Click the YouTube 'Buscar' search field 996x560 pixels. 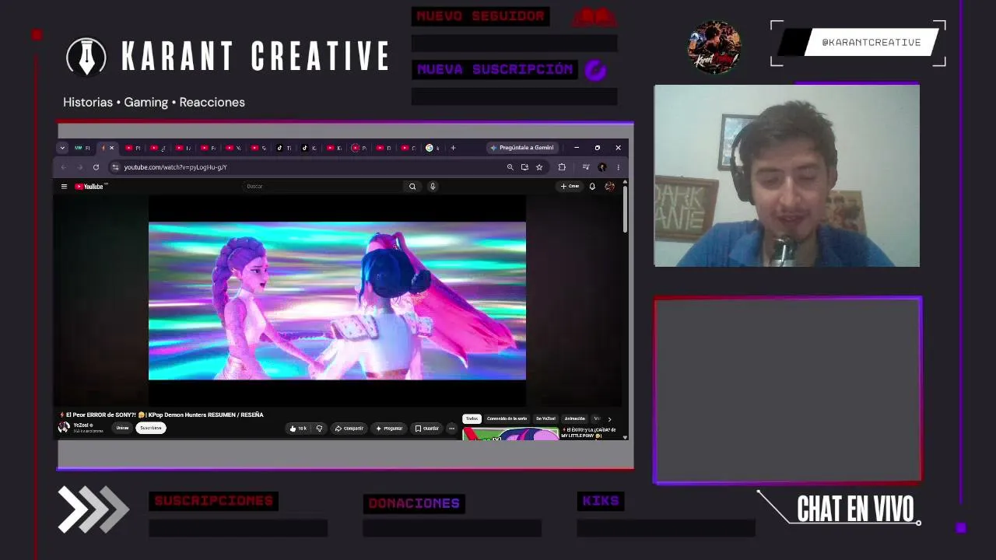point(323,187)
